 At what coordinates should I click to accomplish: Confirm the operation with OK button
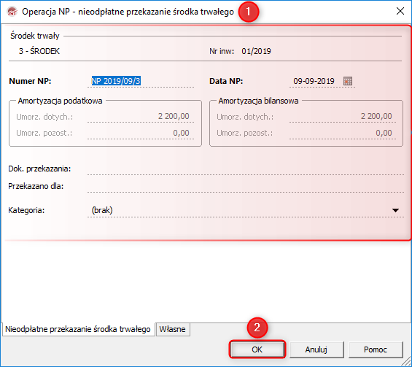257,349
